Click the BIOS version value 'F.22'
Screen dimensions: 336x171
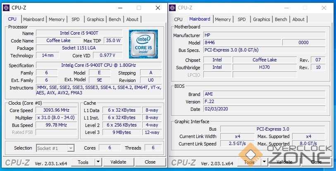point(264,101)
